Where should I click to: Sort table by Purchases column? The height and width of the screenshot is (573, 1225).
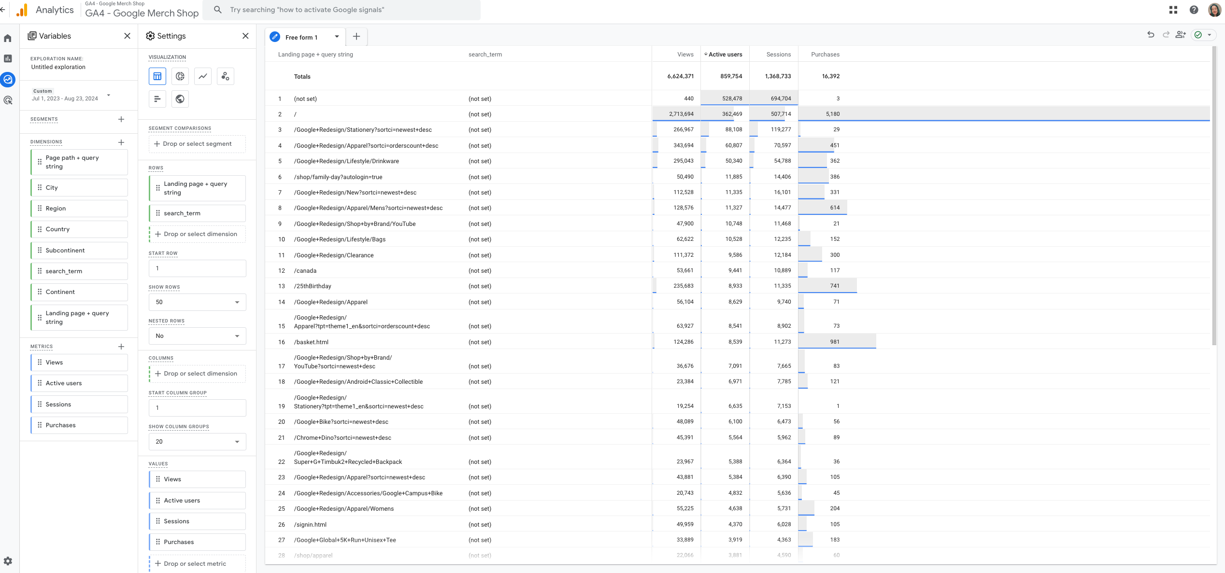tap(825, 55)
